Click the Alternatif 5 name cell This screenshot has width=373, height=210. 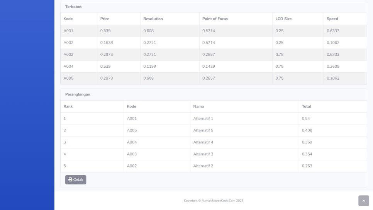(203, 130)
